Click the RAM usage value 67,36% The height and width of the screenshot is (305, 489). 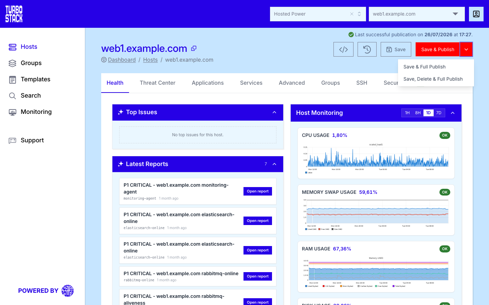342,249
